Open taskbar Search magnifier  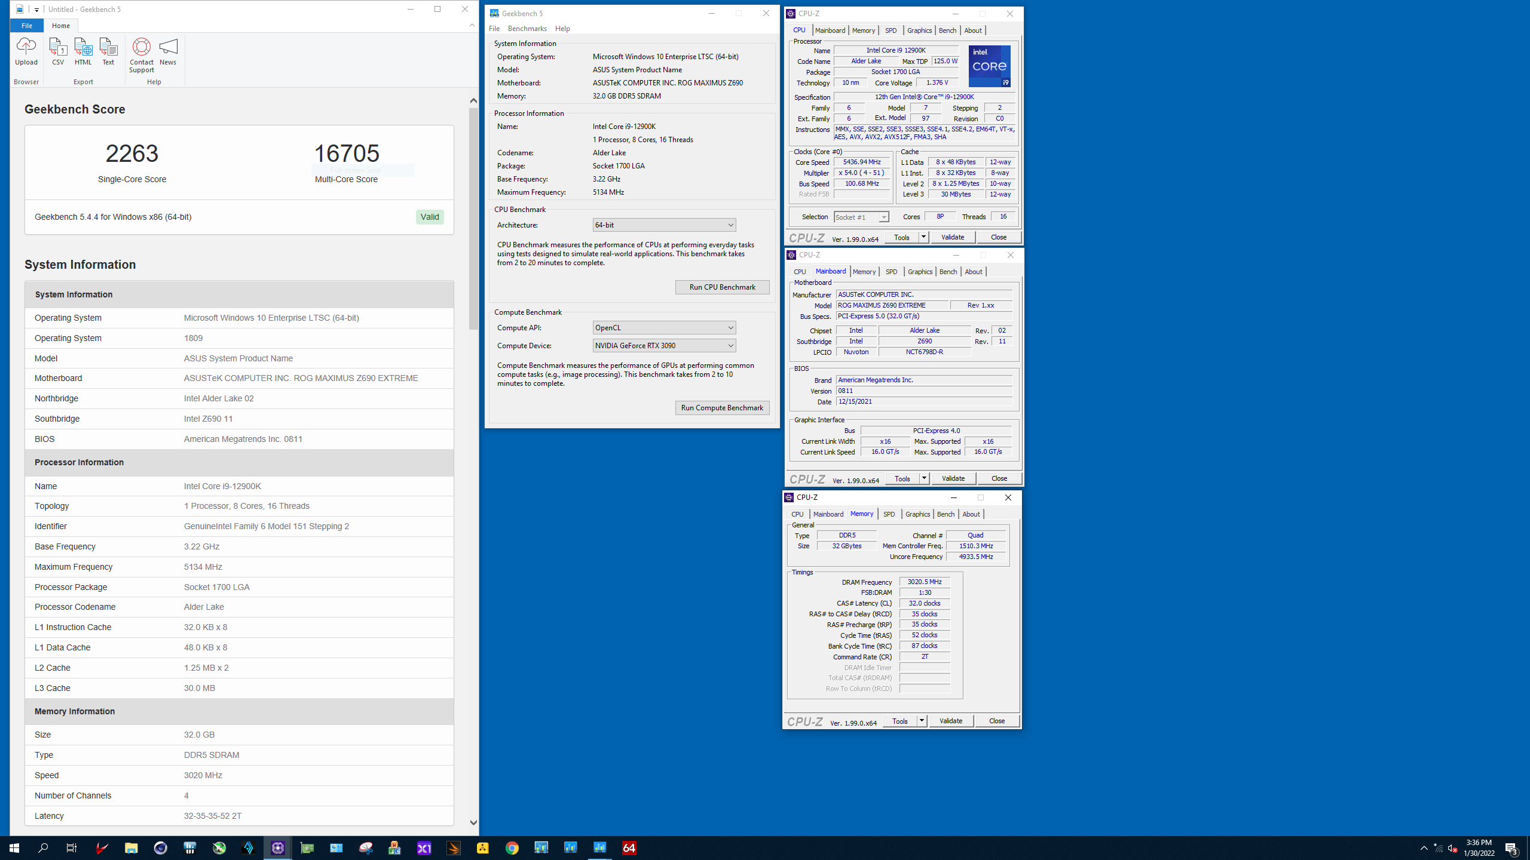(x=43, y=847)
